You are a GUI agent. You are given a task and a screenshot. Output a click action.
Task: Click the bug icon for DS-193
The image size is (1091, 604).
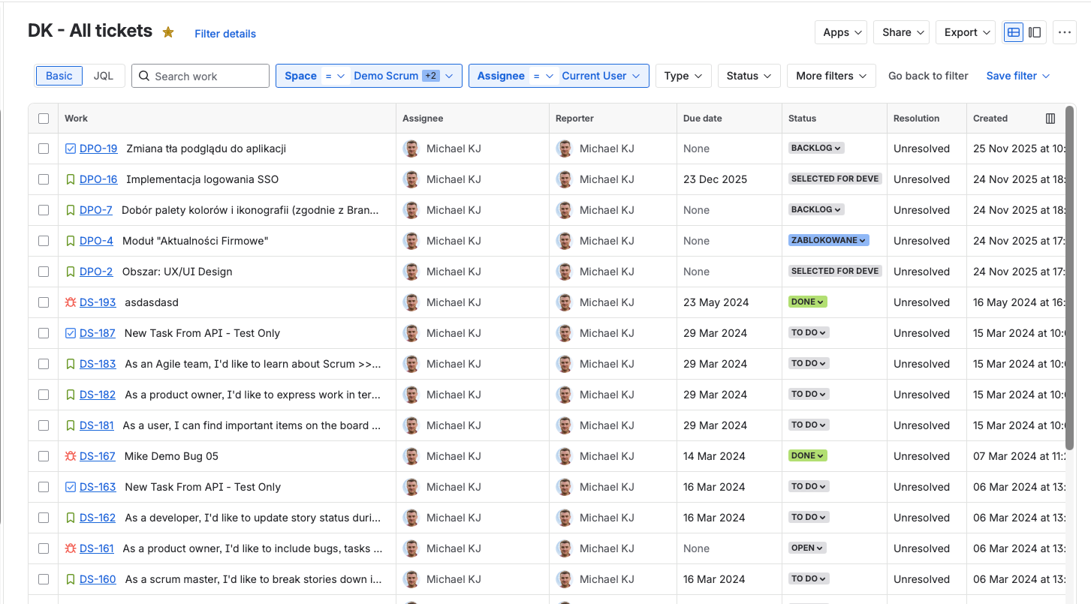coord(71,302)
